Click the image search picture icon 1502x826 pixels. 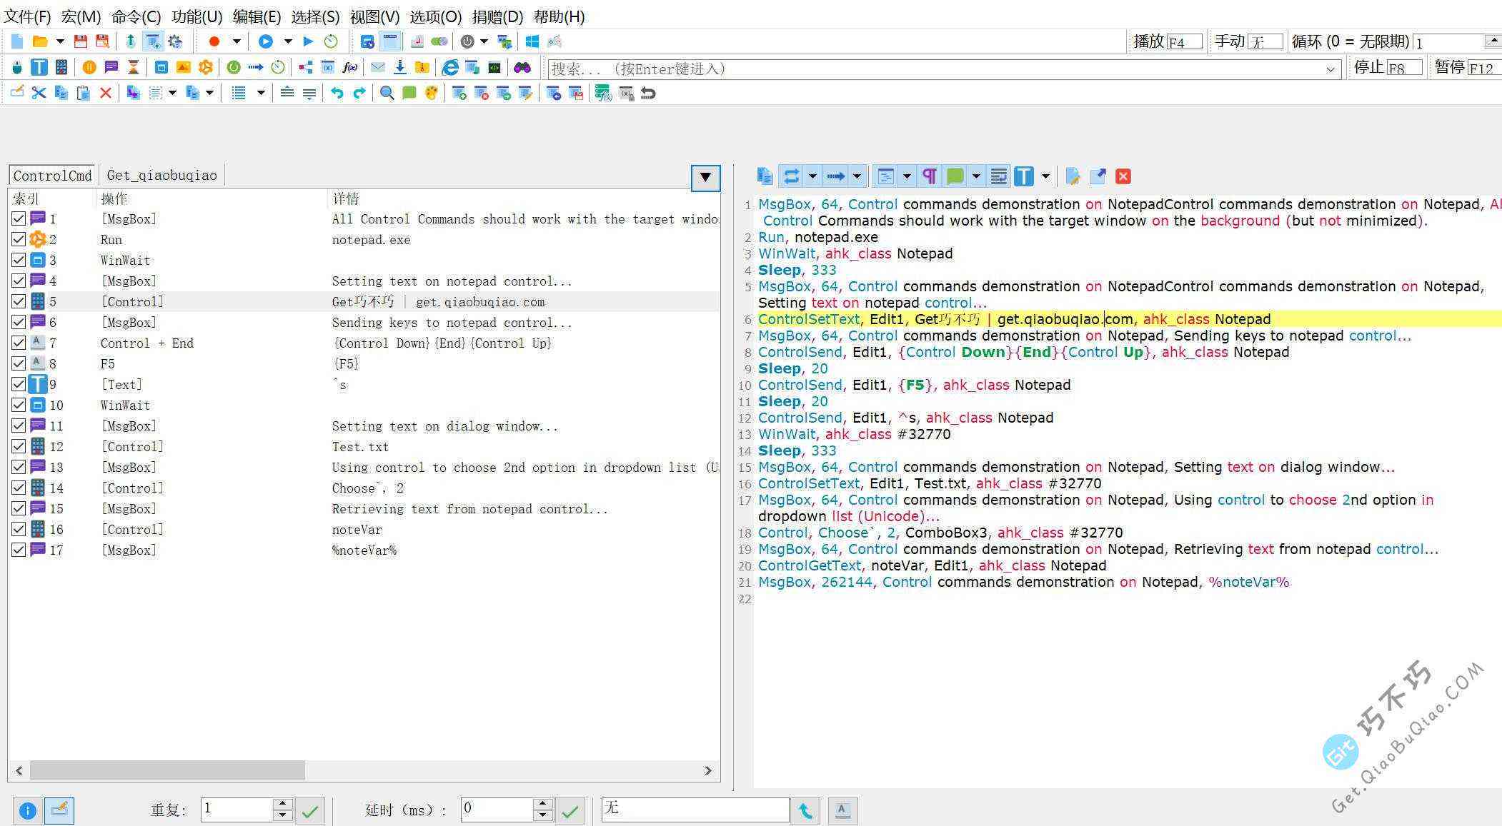(x=184, y=68)
